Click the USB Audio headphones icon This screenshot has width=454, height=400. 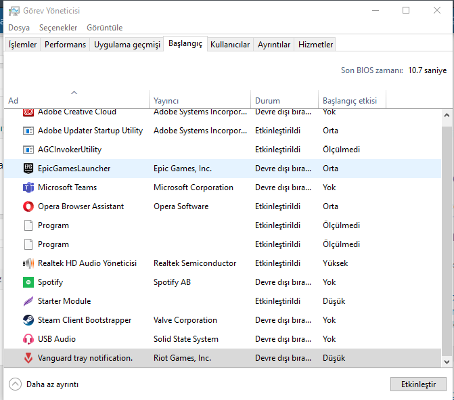[28, 339]
